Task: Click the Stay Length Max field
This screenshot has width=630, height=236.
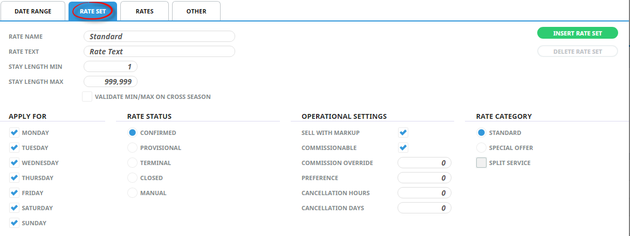Action: click(111, 82)
